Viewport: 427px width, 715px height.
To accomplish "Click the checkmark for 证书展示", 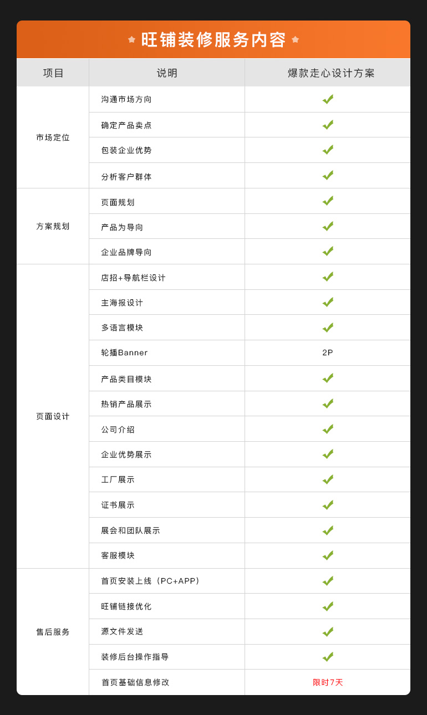I will pos(328,505).
